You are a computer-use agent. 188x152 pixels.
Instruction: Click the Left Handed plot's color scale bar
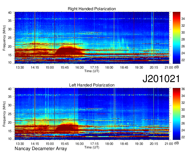tap(176, 114)
